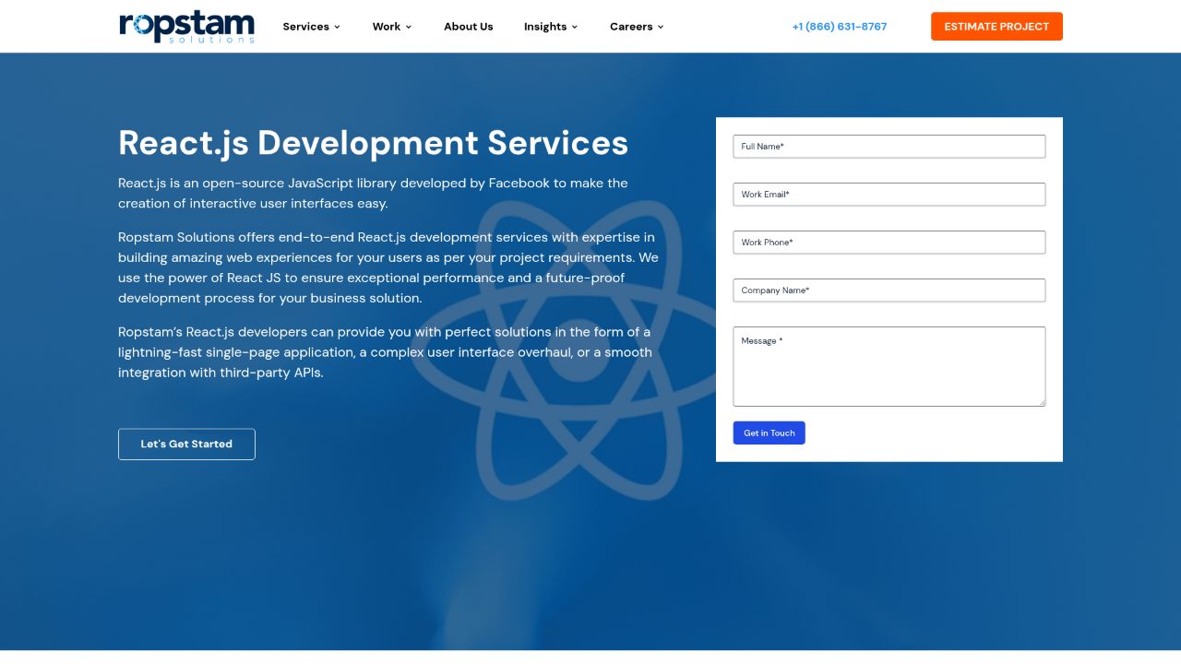Select the Work Phone input box
The image size is (1181, 664).
(889, 243)
